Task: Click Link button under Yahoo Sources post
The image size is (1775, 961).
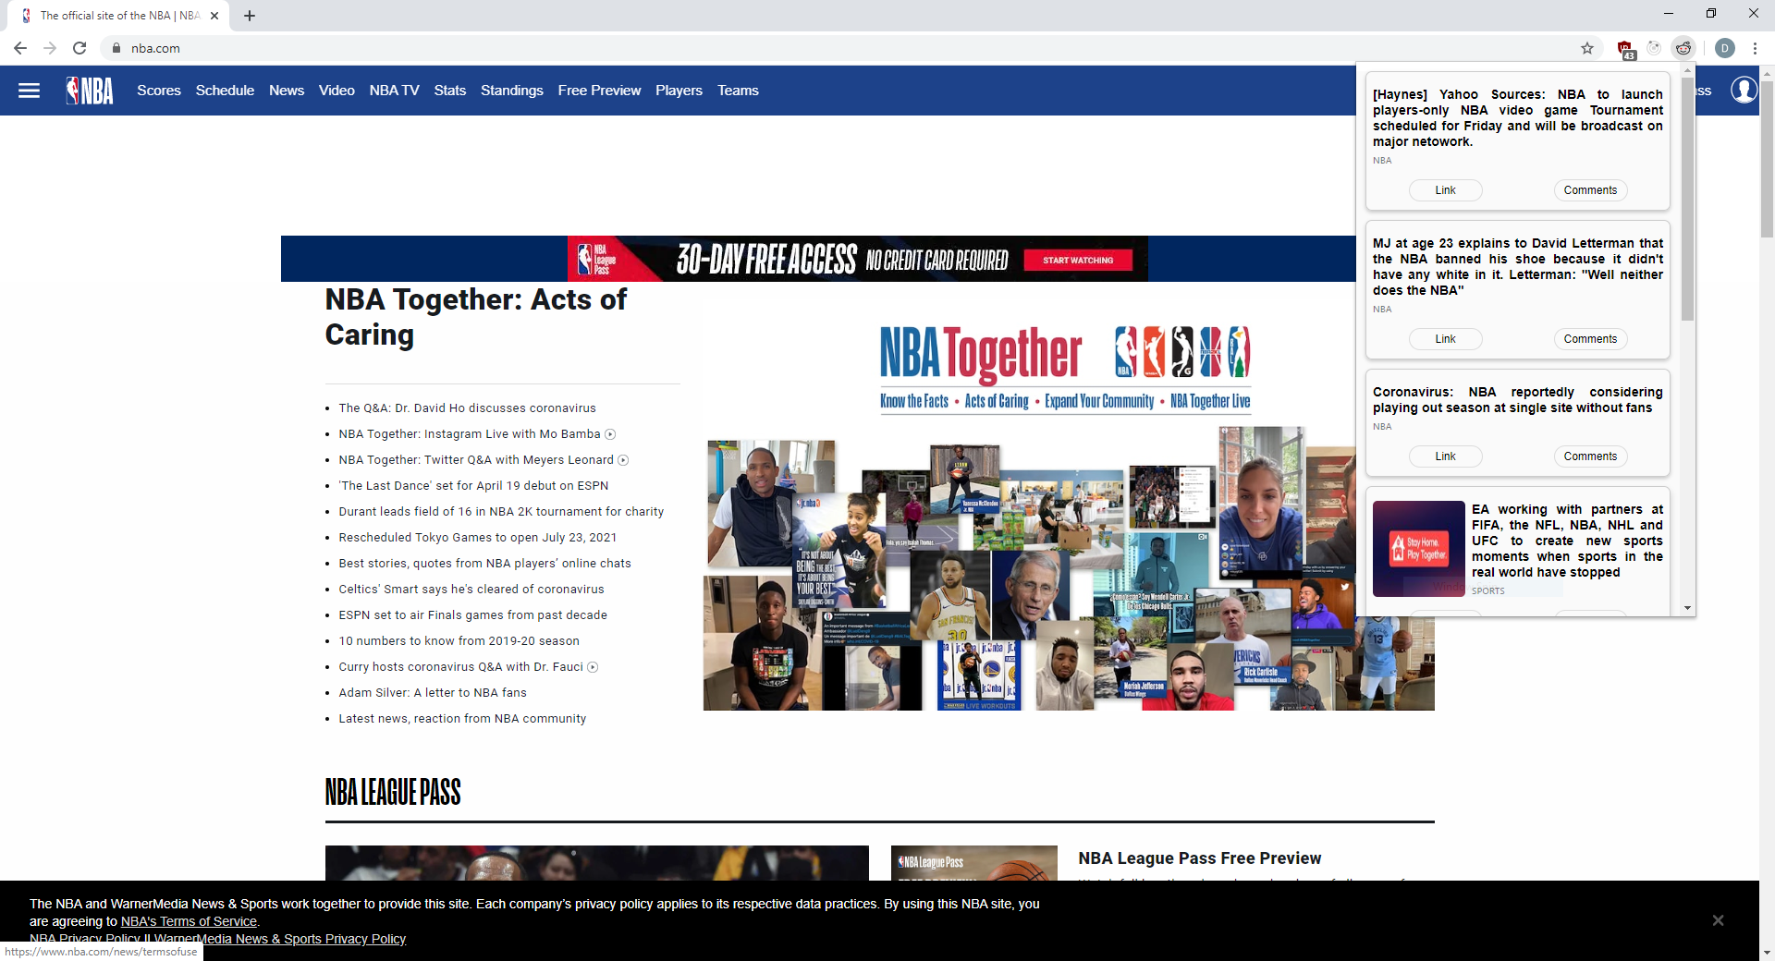Action: point(1445,190)
